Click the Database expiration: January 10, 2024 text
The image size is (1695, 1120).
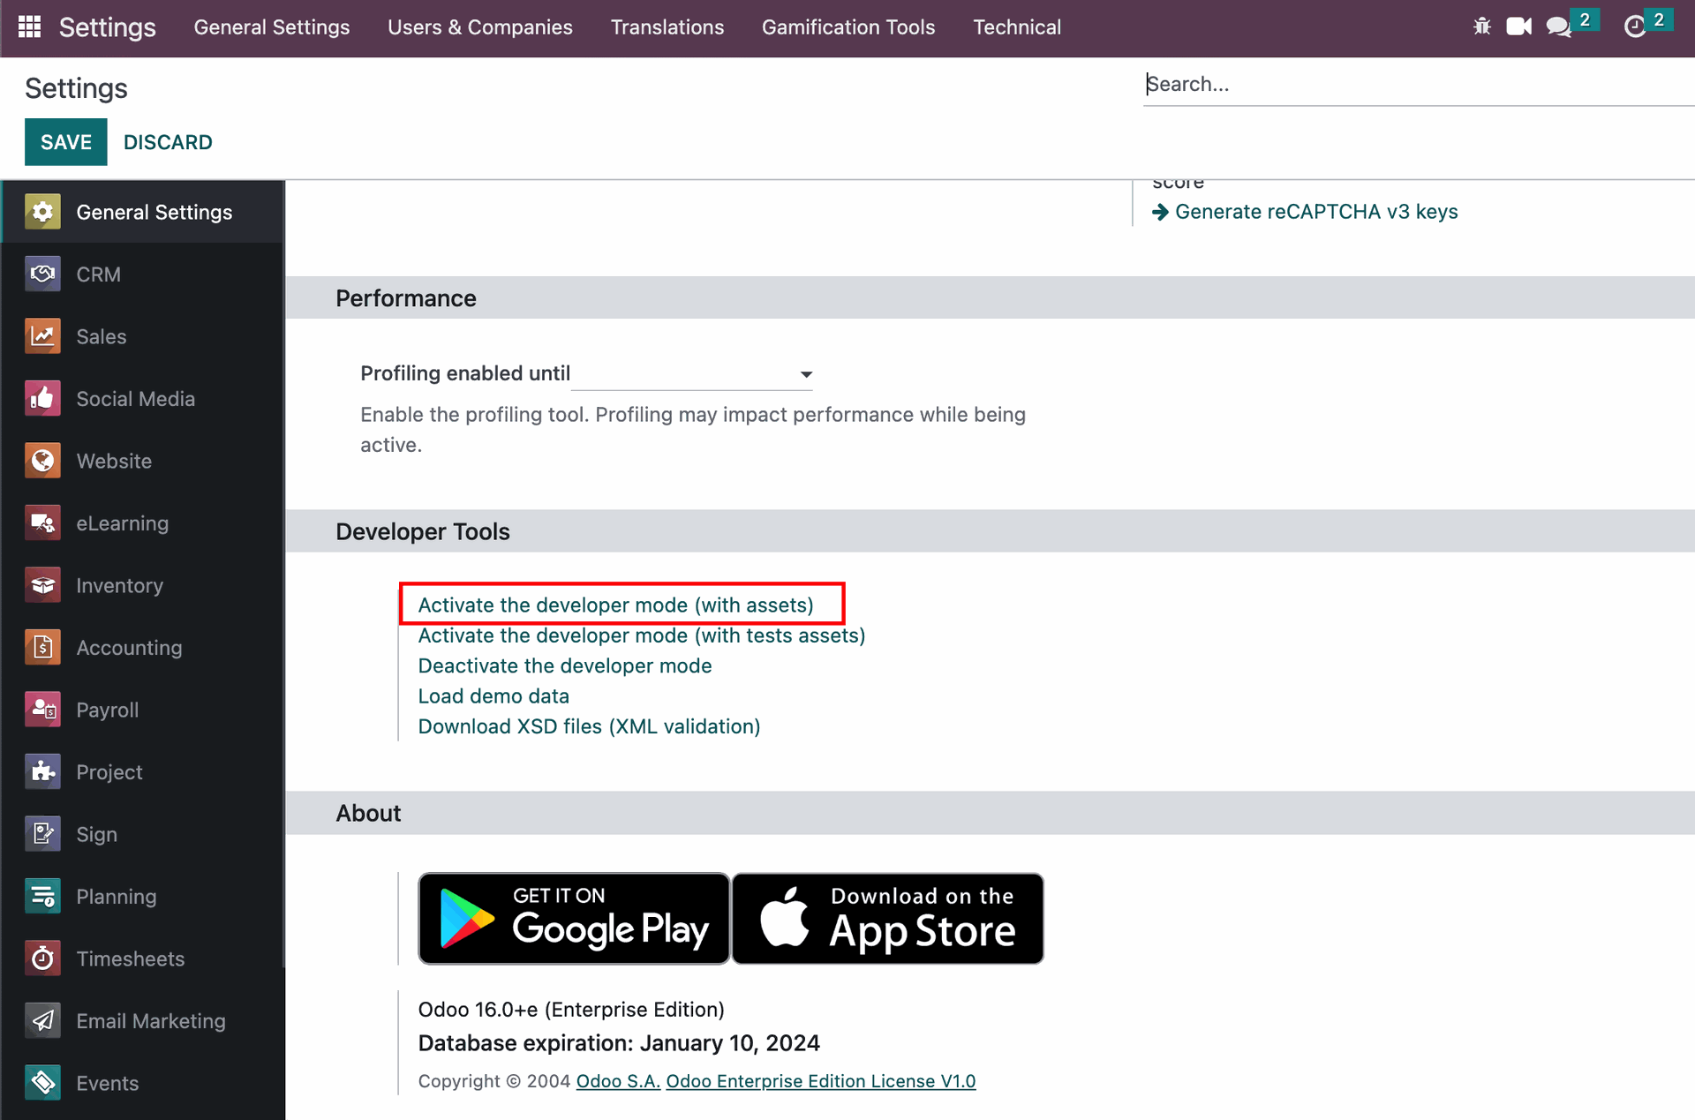pyautogui.click(x=619, y=1043)
